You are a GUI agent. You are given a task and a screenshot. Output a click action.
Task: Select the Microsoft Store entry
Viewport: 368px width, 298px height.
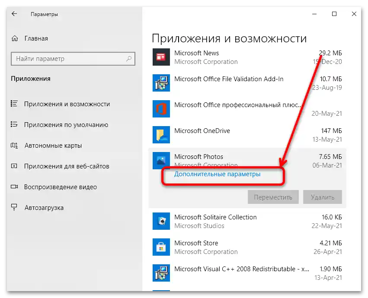[x=247, y=247]
